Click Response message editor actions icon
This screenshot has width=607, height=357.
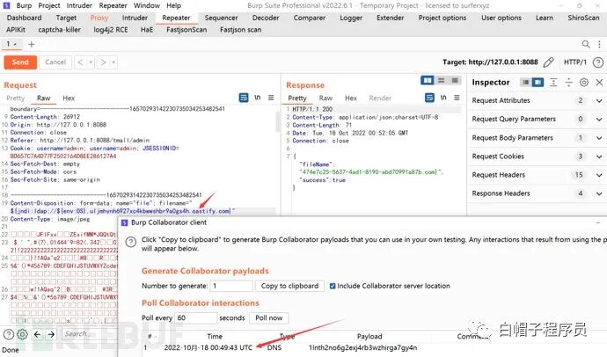pos(429,98)
